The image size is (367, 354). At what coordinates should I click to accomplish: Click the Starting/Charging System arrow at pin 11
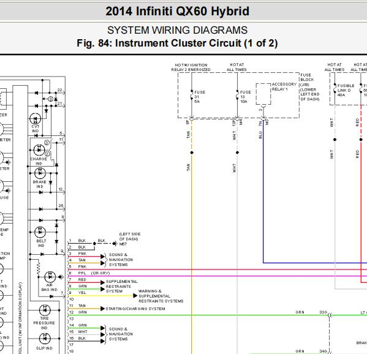click(102, 309)
